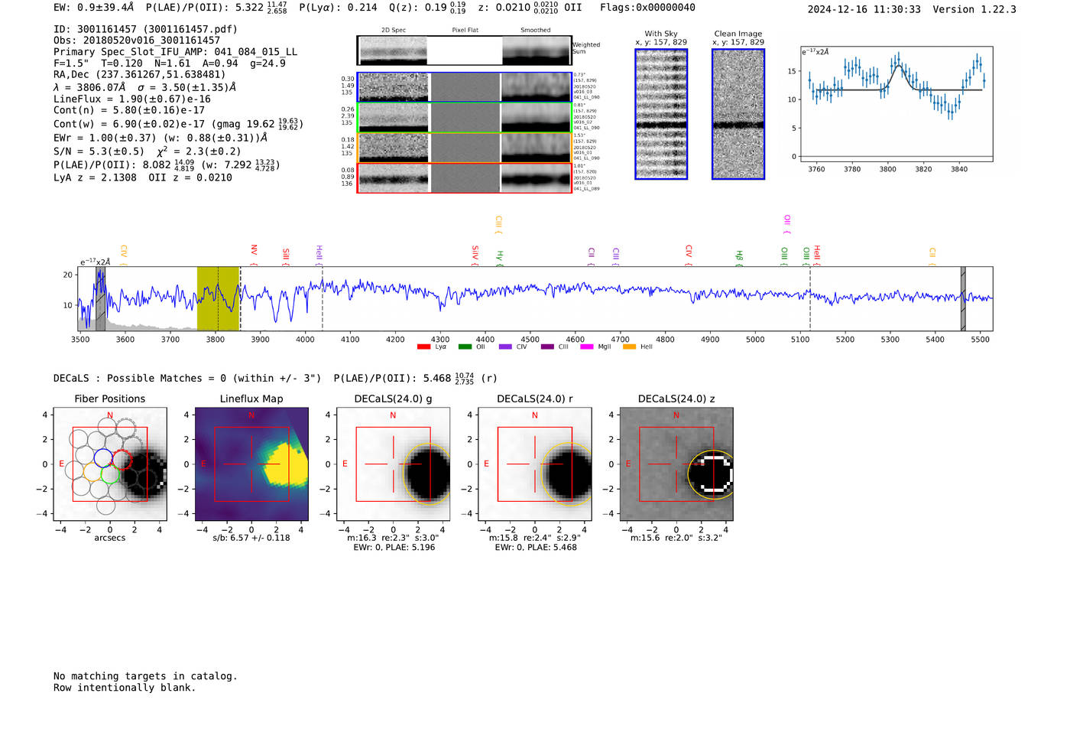This screenshot has height=729, width=1070.
Task: Select the red-bordered fiber 2D spectrum row
Action: click(464, 178)
